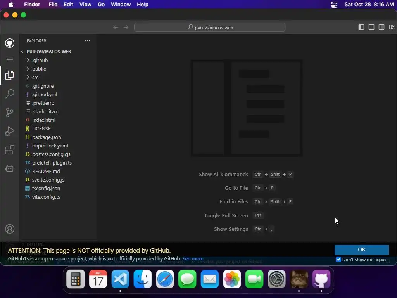
Task: Open the Accounts profile icon
Action: click(10, 229)
